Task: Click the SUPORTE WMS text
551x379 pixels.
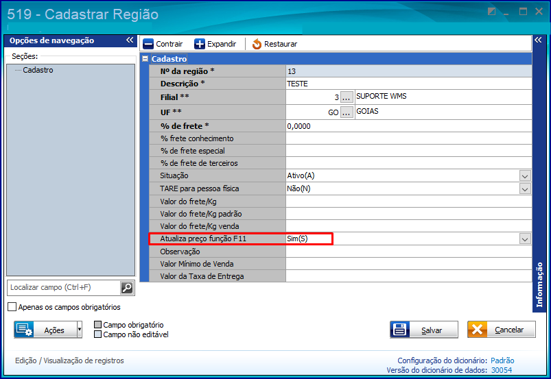Action: click(x=382, y=96)
